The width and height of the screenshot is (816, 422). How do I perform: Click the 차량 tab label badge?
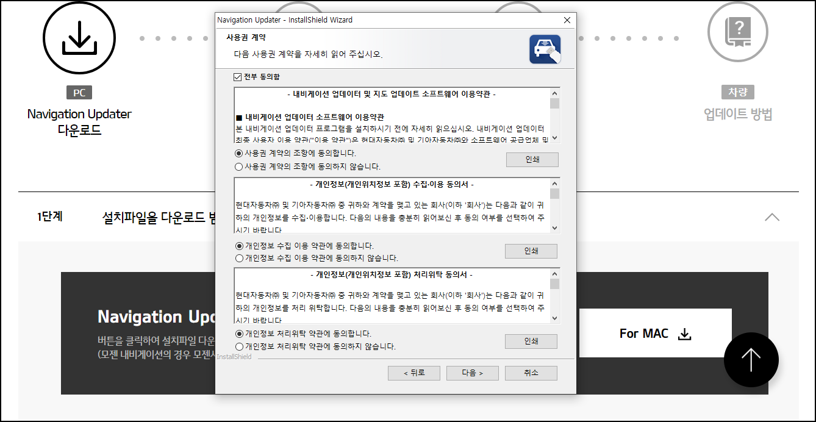point(737,92)
